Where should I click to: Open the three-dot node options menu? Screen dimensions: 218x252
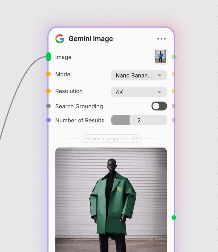pos(161,39)
